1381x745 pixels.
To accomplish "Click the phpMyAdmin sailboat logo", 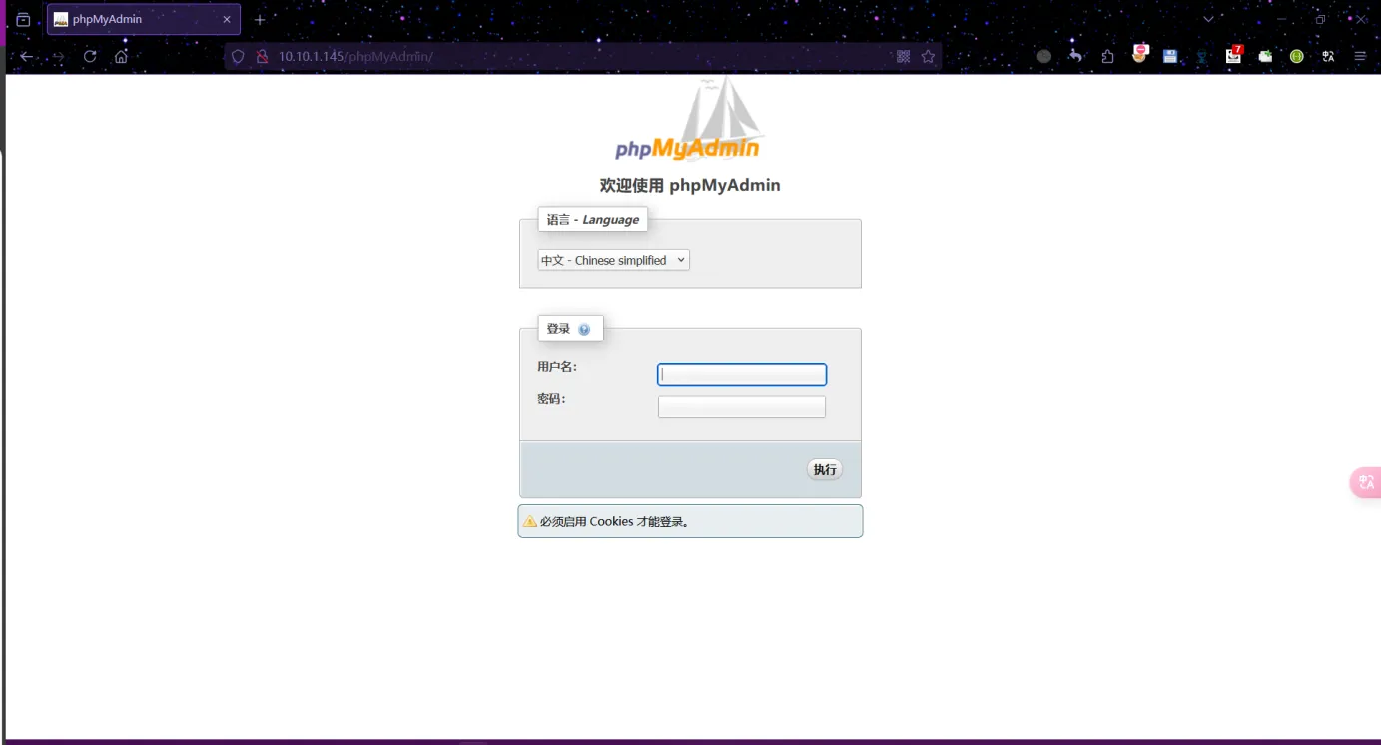I will coord(687,120).
